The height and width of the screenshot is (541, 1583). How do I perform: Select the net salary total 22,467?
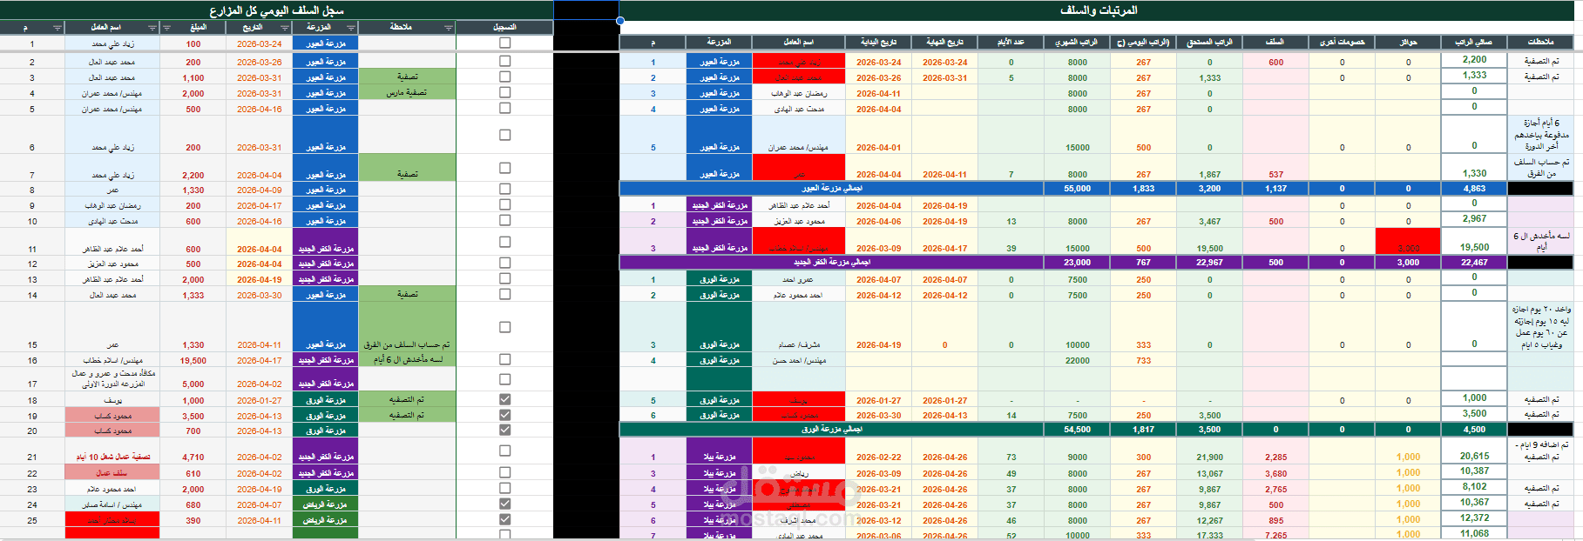[x=1474, y=262]
